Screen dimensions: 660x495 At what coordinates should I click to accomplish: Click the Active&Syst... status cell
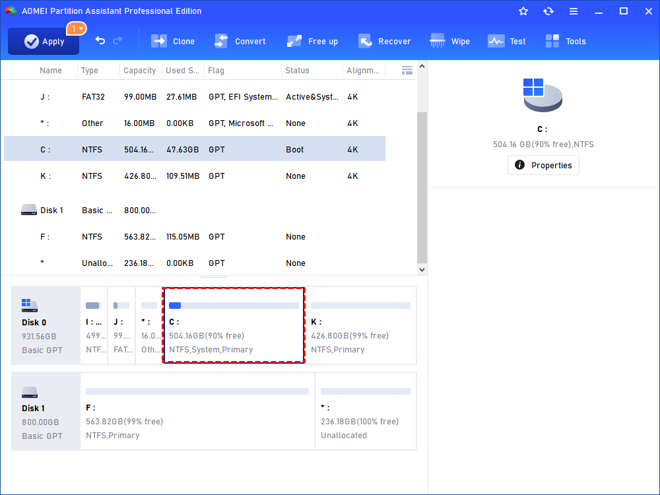pyautogui.click(x=312, y=97)
